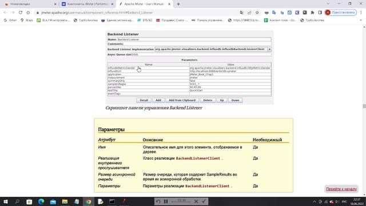Screen dimensions: 366x206
Task: Open File Explorer from the taskbar
Action: (x=65, y=201)
